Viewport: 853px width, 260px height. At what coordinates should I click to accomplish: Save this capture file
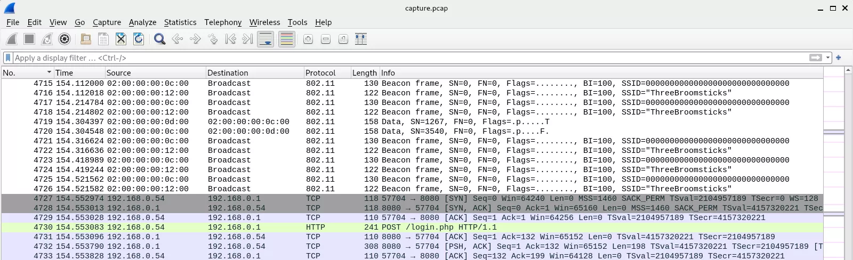click(103, 39)
